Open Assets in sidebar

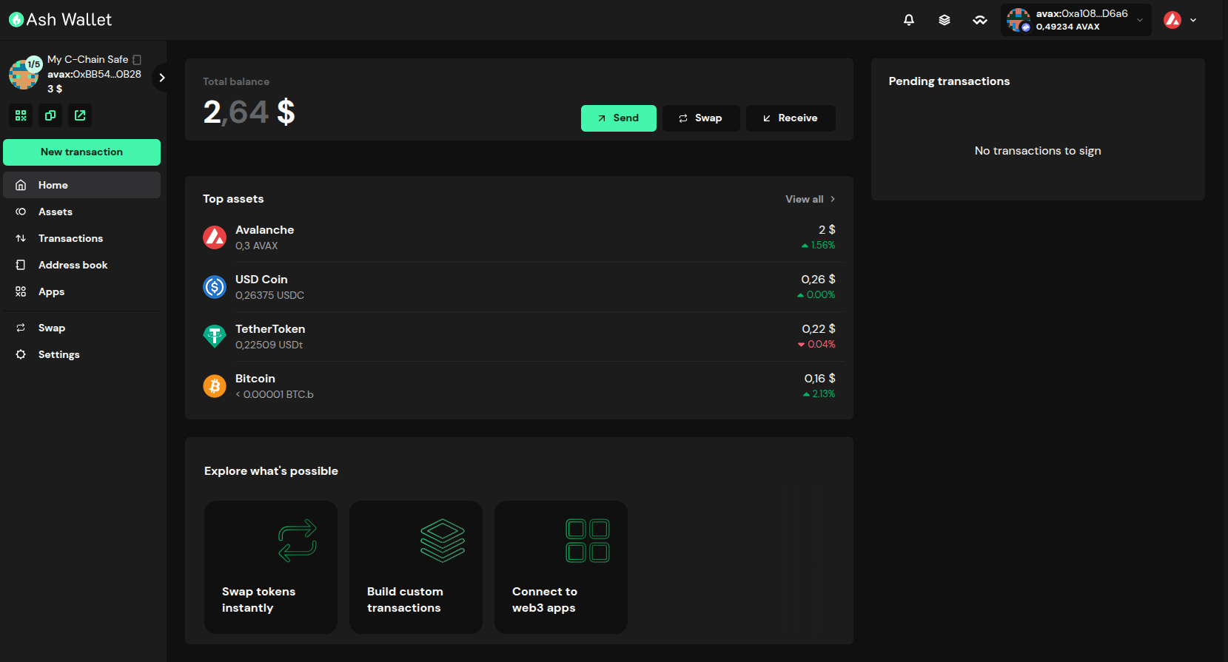(81, 212)
